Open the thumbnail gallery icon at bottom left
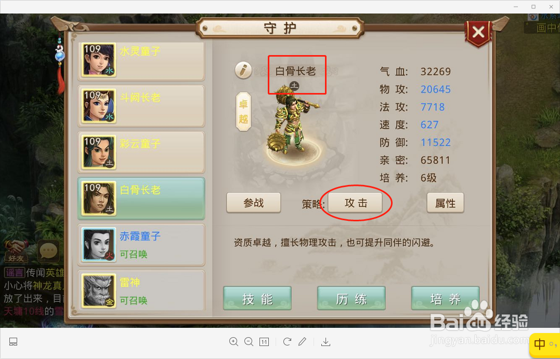This screenshot has height=359, width=560. tap(13, 342)
